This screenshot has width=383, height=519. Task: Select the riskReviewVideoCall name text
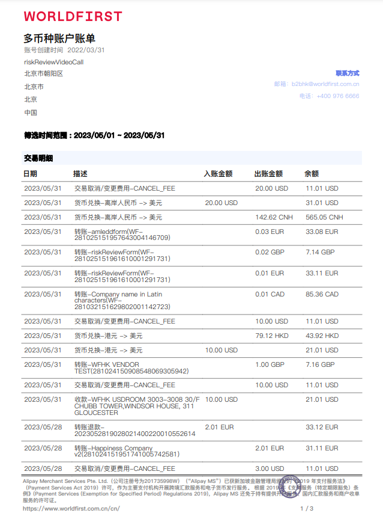coord(54,62)
